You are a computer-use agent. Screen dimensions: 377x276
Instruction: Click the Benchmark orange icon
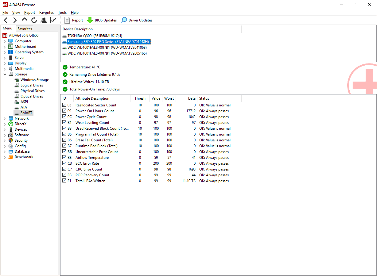(11, 157)
